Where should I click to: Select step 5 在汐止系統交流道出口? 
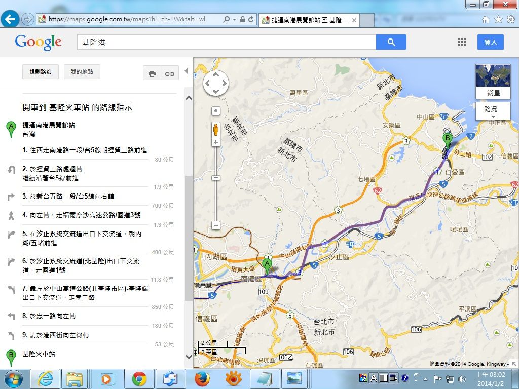coord(82,238)
